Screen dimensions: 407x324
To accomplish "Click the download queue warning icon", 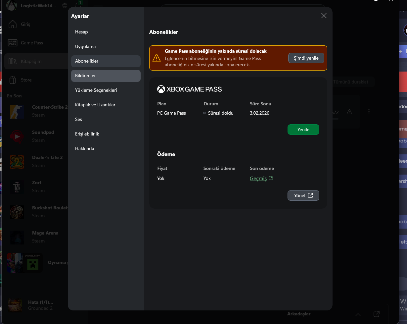I will click(349, 112).
